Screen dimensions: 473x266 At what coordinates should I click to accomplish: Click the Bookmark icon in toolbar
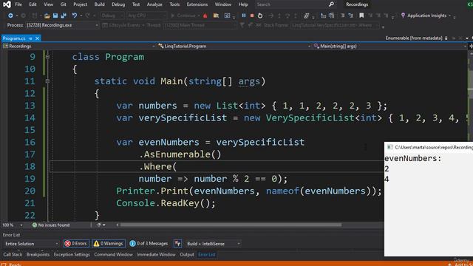pos(361,16)
